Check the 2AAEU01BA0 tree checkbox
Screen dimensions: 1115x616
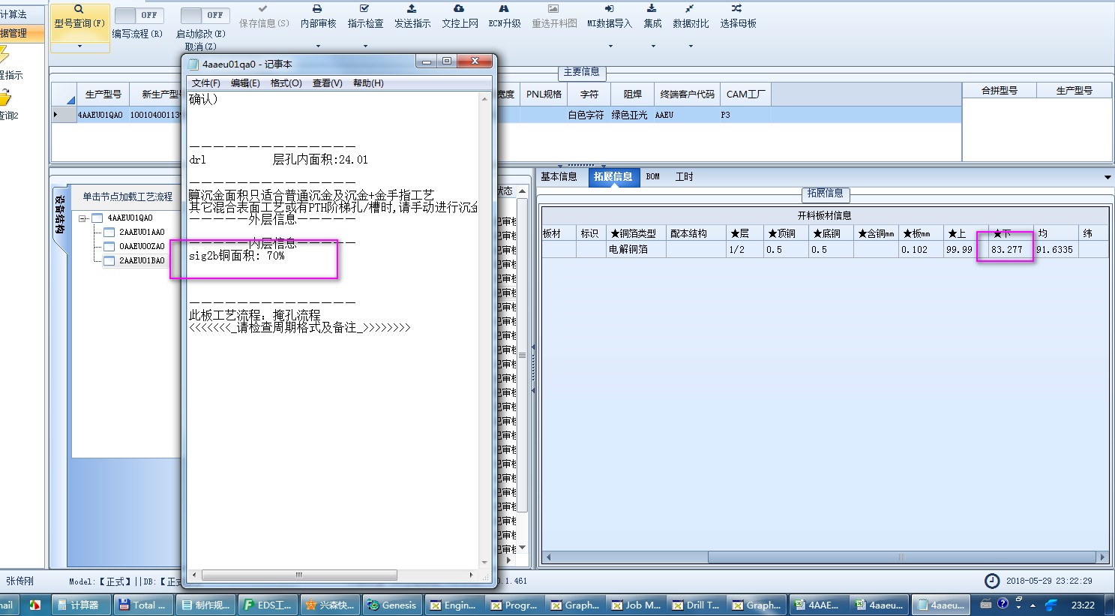coord(109,261)
